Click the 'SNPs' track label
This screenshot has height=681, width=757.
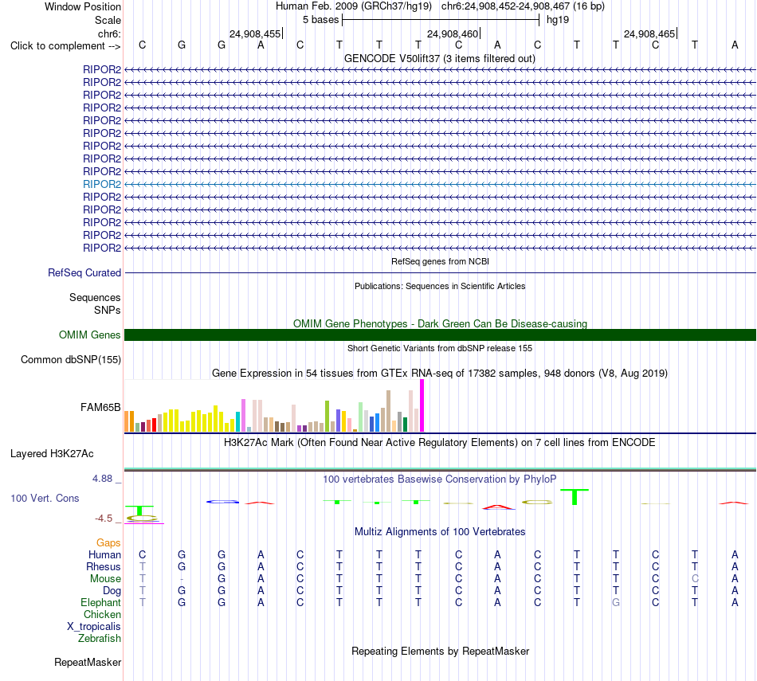pyautogui.click(x=108, y=310)
